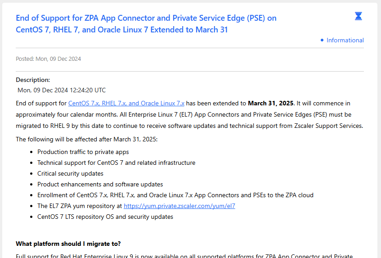
Task: Click CentOS 7 LTS repository bullet item
Action: click(105, 217)
